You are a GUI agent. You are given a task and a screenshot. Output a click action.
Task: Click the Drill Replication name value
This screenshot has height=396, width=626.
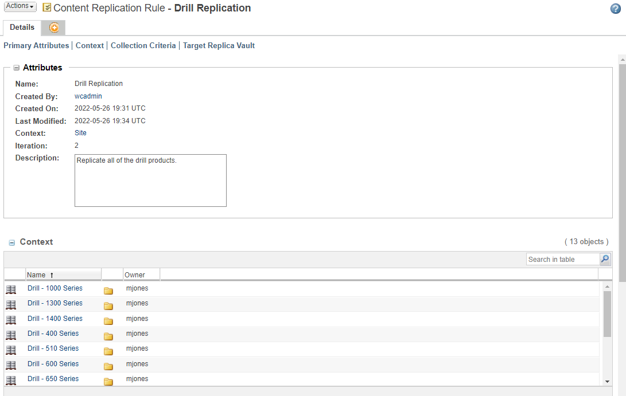(x=99, y=83)
